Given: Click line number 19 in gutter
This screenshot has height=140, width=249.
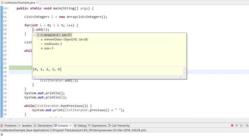Looking at the screenshot, I should [x=5, y=30].
